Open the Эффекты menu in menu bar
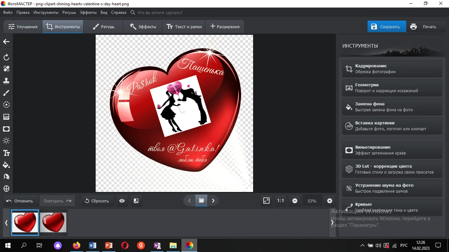The height and width of the screenshot is (252, 449). pyautogui.click(x=88, y=12)
